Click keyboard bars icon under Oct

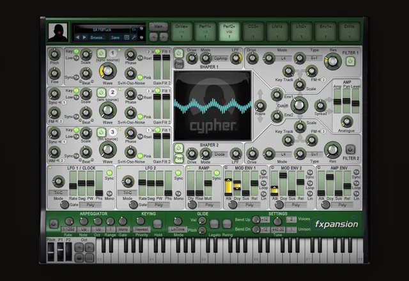89,258
